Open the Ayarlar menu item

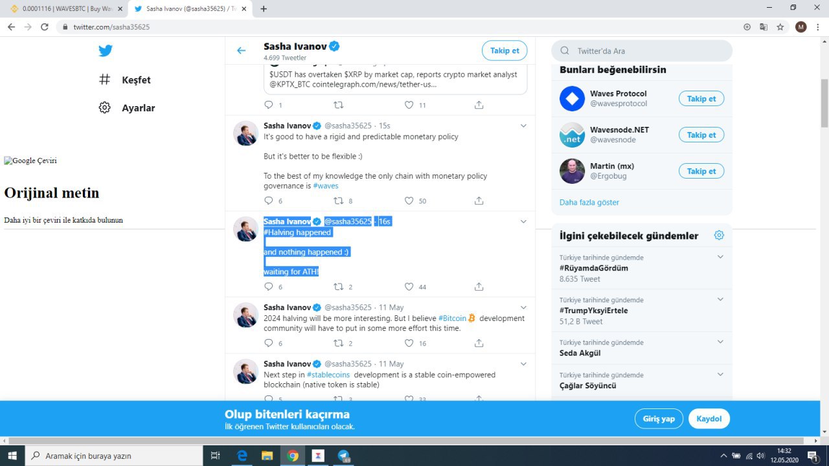(126, 107)
